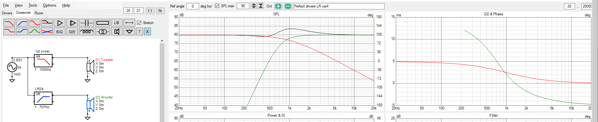
Task: Add an overlay with green plus button
Action: (278, 6)
